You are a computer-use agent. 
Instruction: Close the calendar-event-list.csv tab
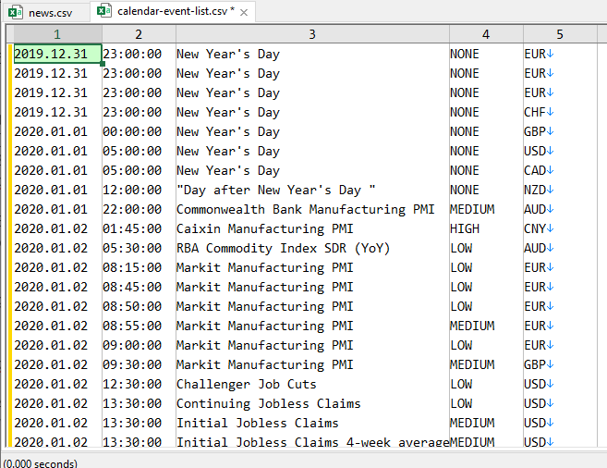point(244,13)
